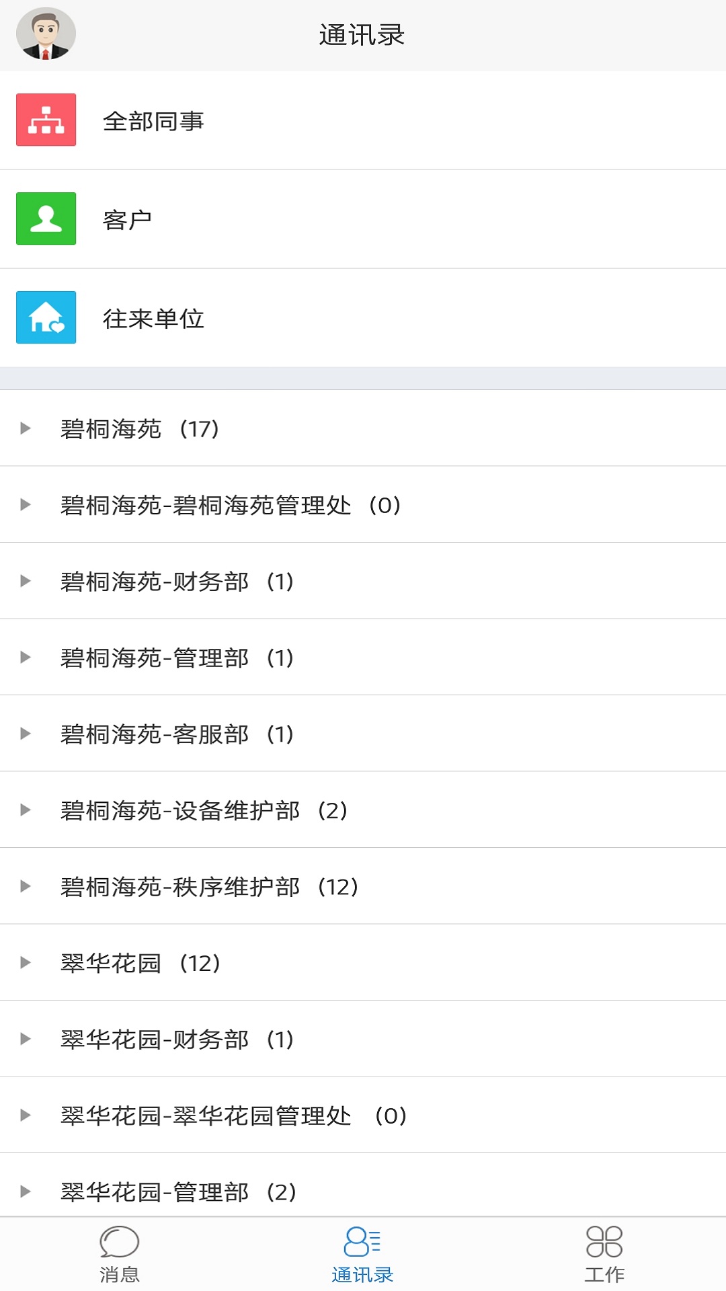Open the 工作 four-leaf grid icon
The width and height of the screenshot is (726, 1291).
click(x=604, y=1242)
